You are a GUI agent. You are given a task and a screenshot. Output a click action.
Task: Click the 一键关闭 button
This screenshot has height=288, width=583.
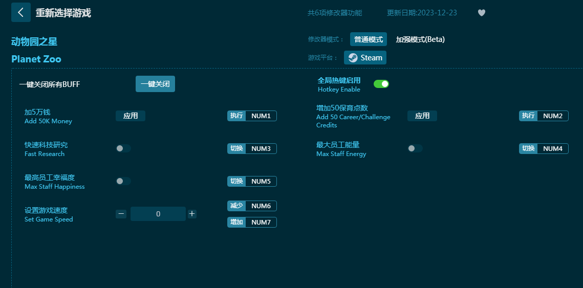tap(155, 84)
